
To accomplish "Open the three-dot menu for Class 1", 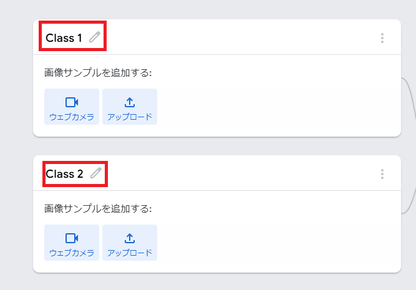I will [x=382, y=38].
